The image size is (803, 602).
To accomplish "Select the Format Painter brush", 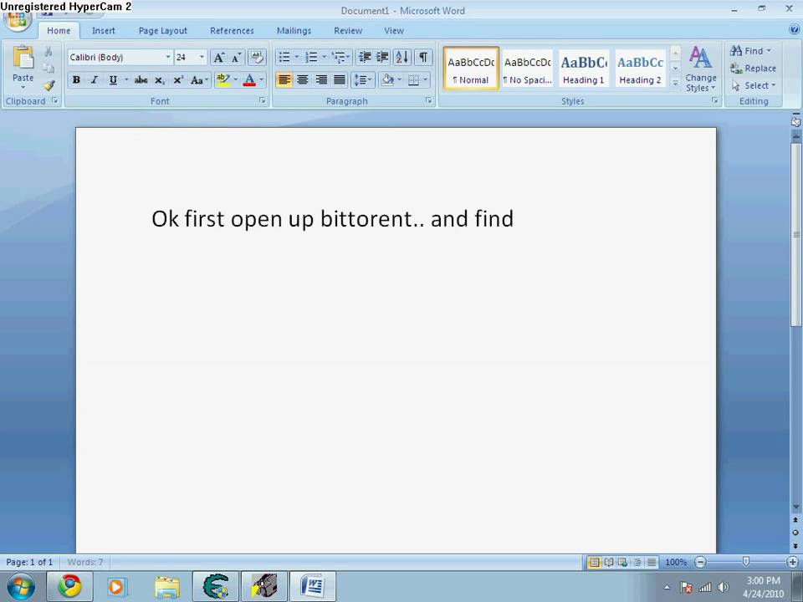I will pos(49,85).
